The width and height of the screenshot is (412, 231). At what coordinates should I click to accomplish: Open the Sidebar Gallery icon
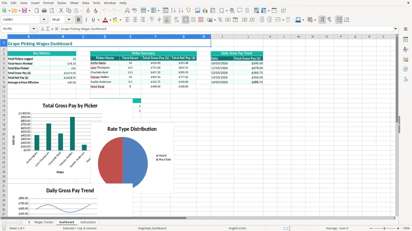tap(406, 59)
